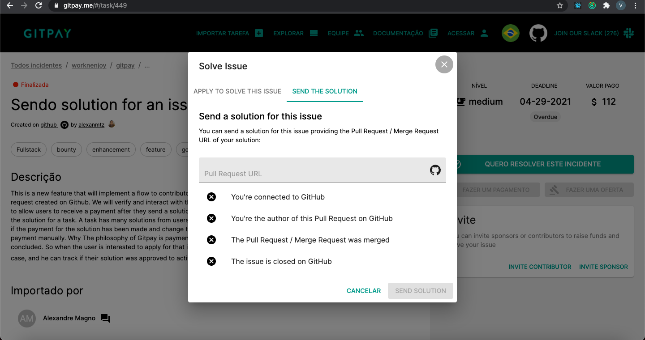The width and height of the screenshot is (645, 340).
Task: Open the Equipe page
Action: click(346, 33)
